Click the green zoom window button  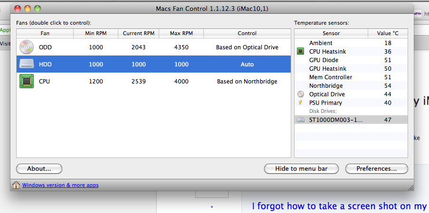point(38,9)
